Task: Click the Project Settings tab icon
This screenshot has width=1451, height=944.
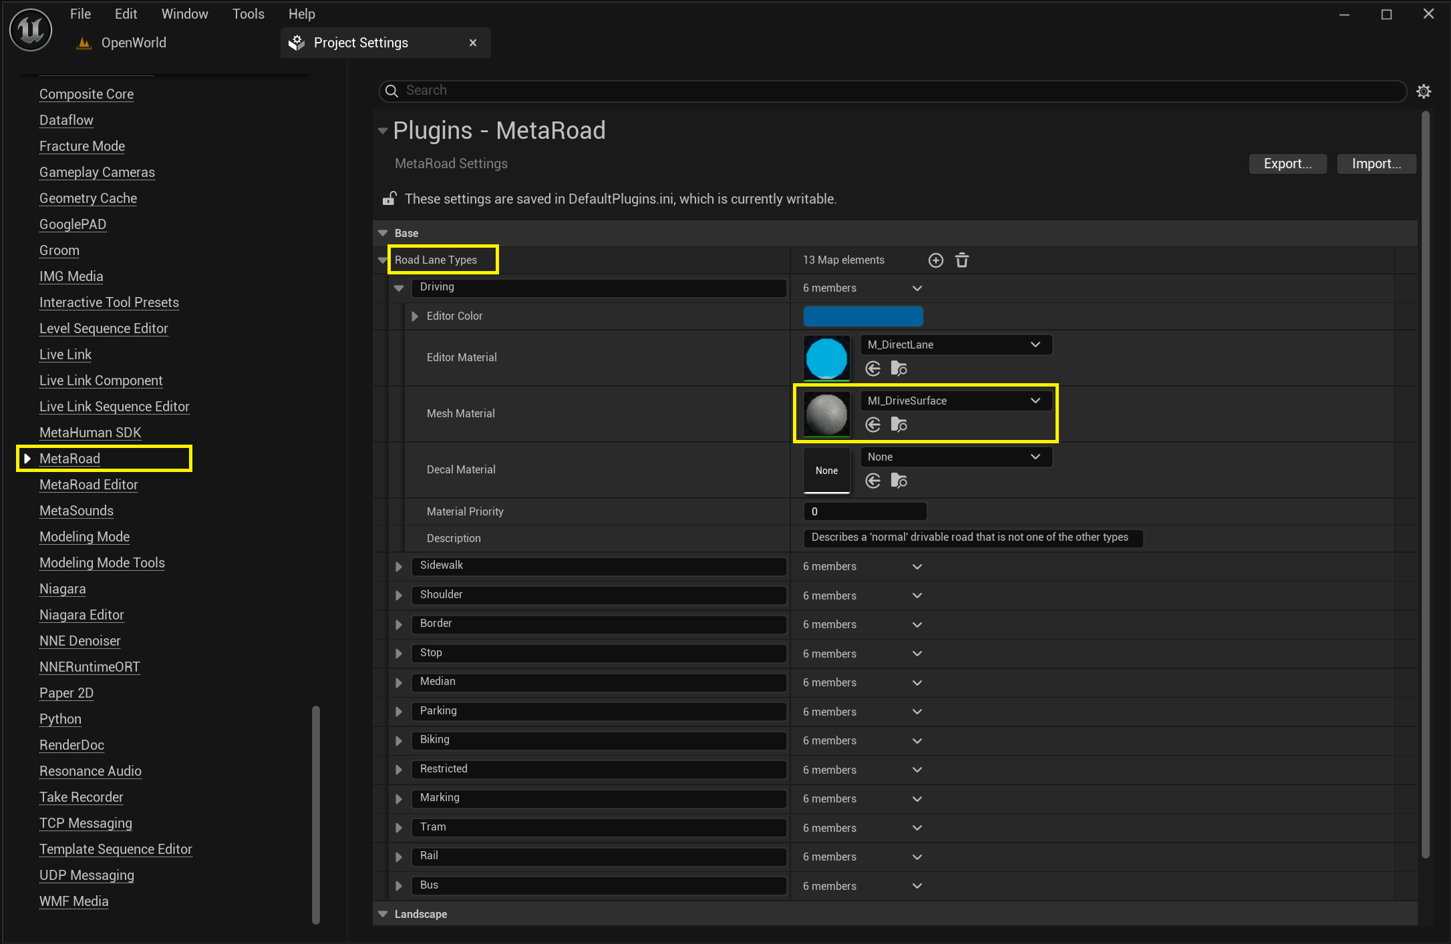Action: (x=296, y=43)
